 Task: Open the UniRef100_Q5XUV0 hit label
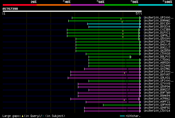(x=157, y=39)
